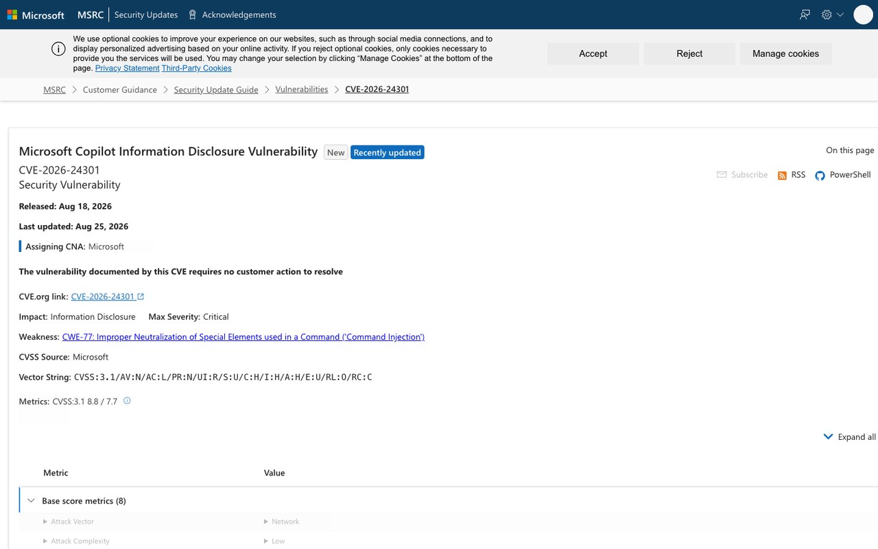Click the Recently updated badge
Image resolution: width=878 pixels, height=549 pixels.
tap(388, 152)
